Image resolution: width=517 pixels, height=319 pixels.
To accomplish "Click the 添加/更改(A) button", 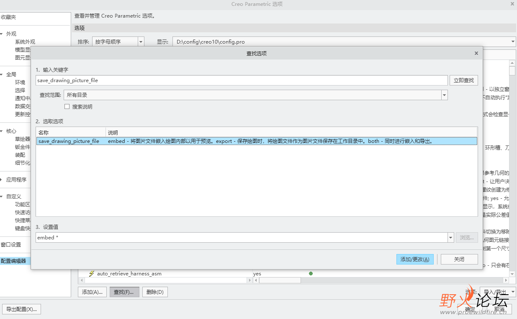I will tap(415, 259).
